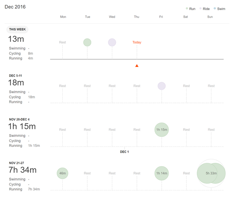
Task: Click the Fri column header
Action: [161, 17]
